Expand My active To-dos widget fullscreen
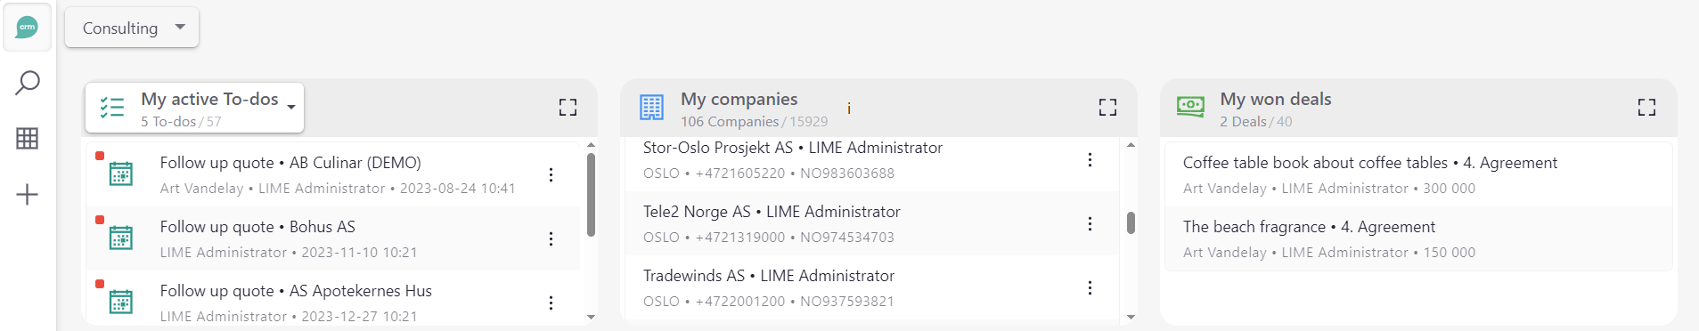The width and height of the screenshot is (1699, 331). pos(568,108)
